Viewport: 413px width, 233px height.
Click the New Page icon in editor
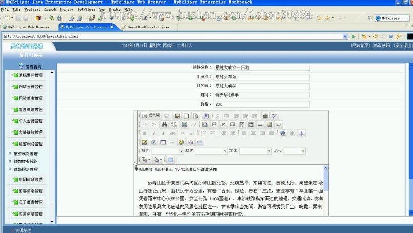(186, 115)
